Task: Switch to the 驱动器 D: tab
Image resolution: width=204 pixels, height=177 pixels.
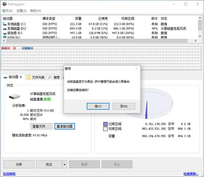Action: point(13,77)
